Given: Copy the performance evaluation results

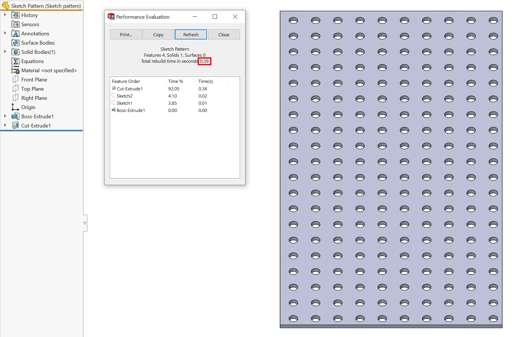Looking at the screenshot, I should click(x=158, y=35).
